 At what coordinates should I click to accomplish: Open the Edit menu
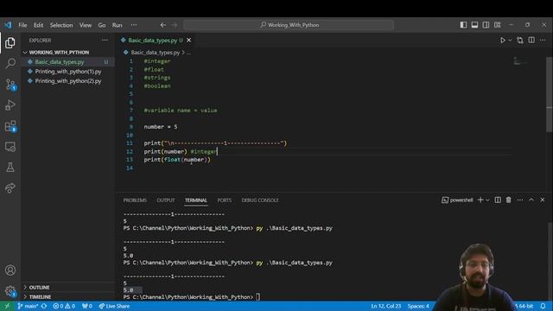tap(38, 25)
